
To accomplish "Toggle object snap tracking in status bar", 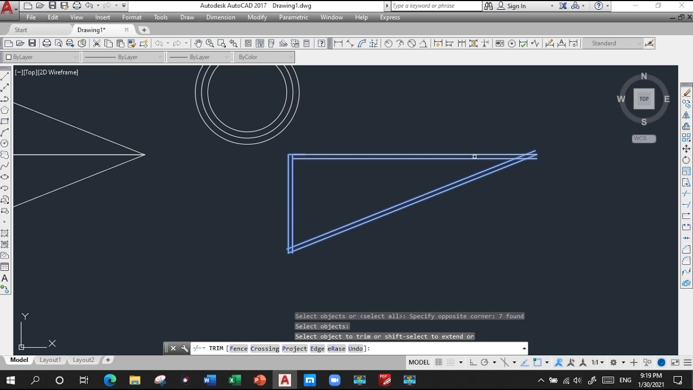I will tap(525, 362).
